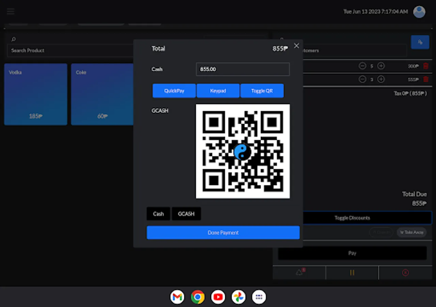Click the blue add customer icon button
This screenshot has height=307, width=436.
[420, 42]
